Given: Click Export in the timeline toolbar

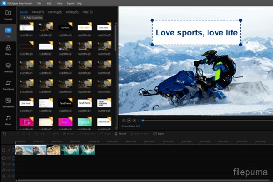Looking at the screenshot, I should [x=159, y=134].
